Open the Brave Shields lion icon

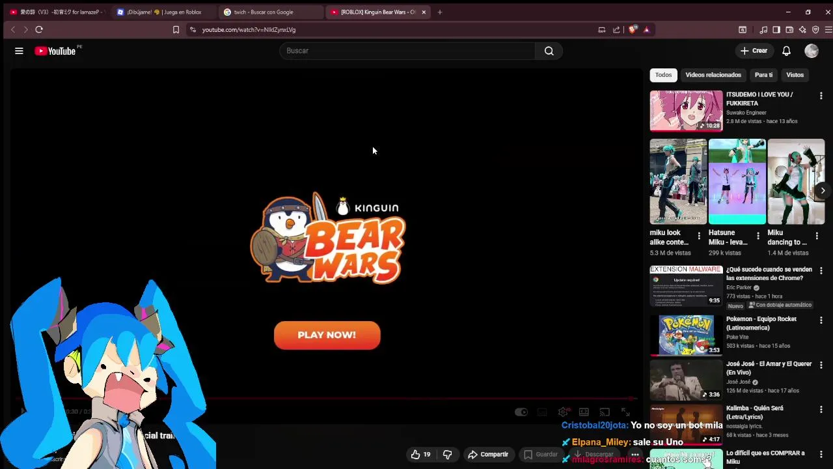633,29
